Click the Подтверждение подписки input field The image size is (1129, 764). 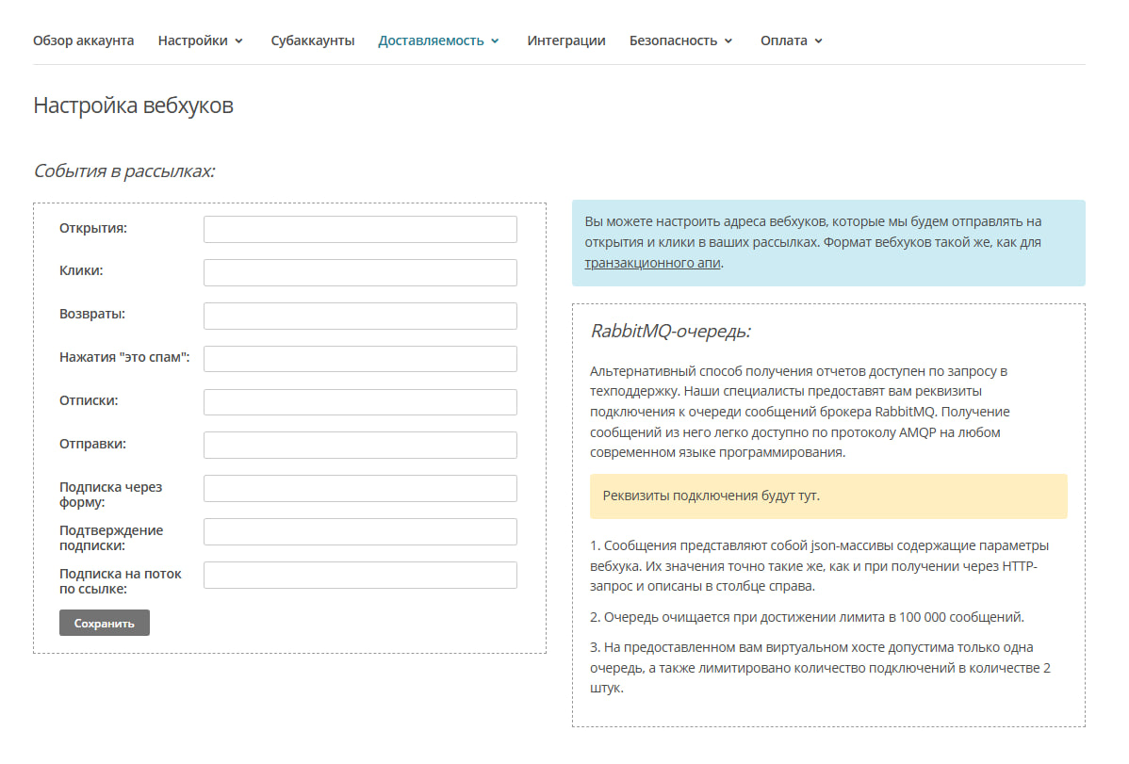360,531
